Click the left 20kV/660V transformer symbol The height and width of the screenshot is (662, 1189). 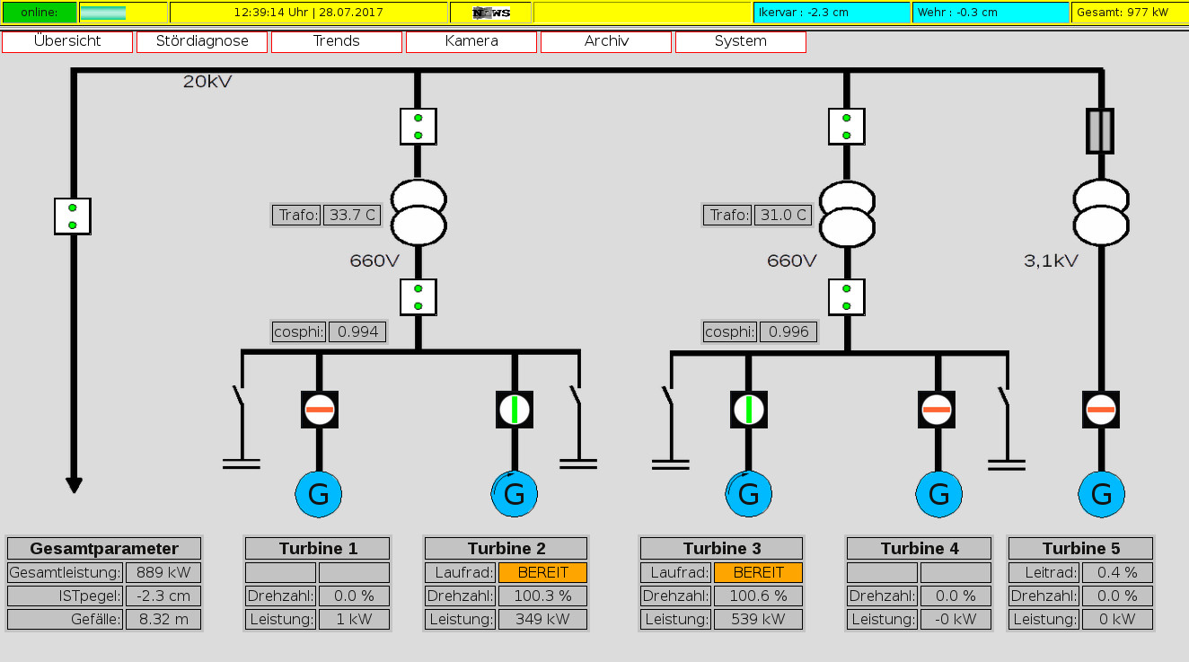(418, 213)
